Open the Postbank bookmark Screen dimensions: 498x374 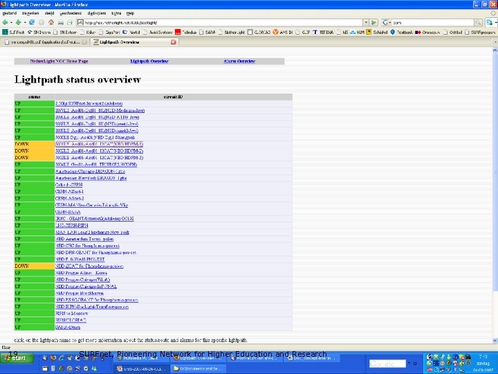pos(401,32)
